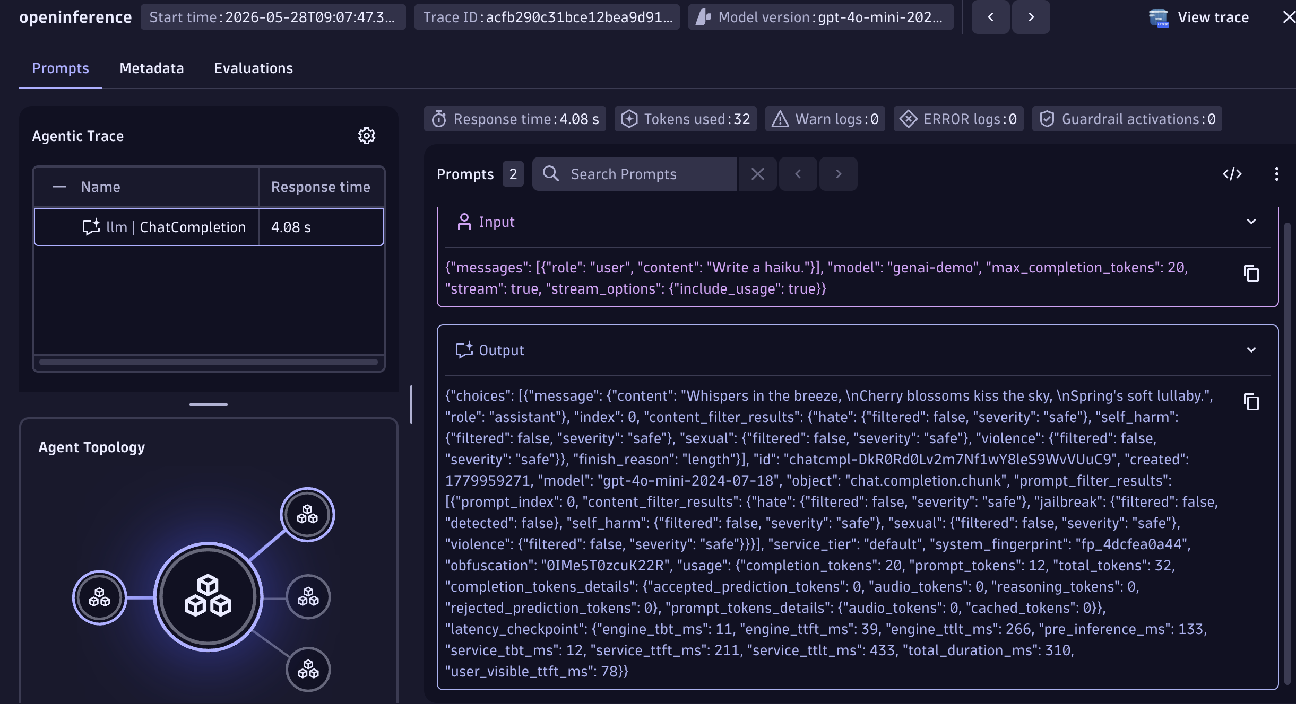Collapse all rows in Name column
1296x704 pixels.
[x=59, y=187]
